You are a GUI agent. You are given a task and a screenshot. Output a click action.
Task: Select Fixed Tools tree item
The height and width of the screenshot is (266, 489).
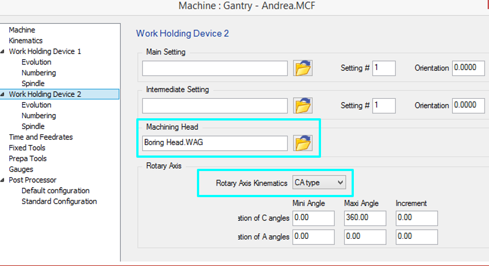click(x=27, y=148)
